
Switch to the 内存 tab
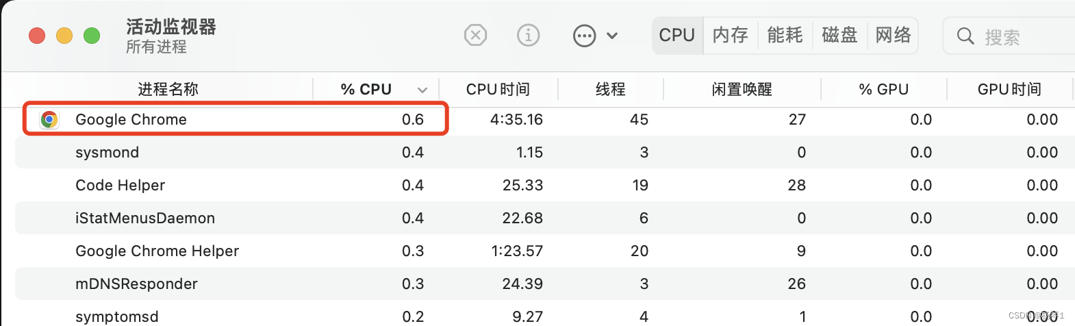tap(730, 35)
